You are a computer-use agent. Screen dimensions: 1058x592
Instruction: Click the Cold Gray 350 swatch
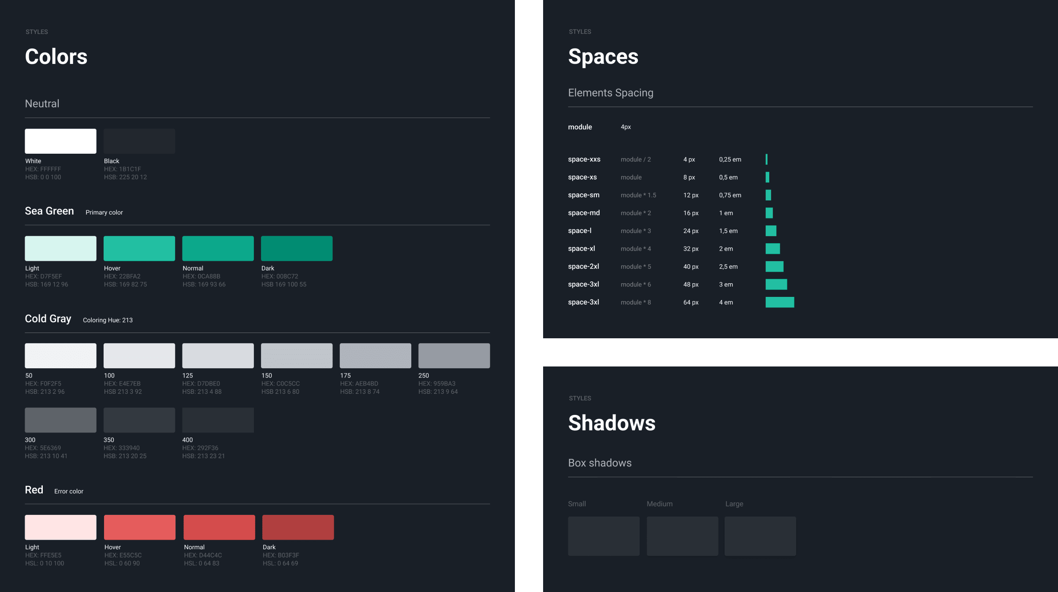(139, 420)
